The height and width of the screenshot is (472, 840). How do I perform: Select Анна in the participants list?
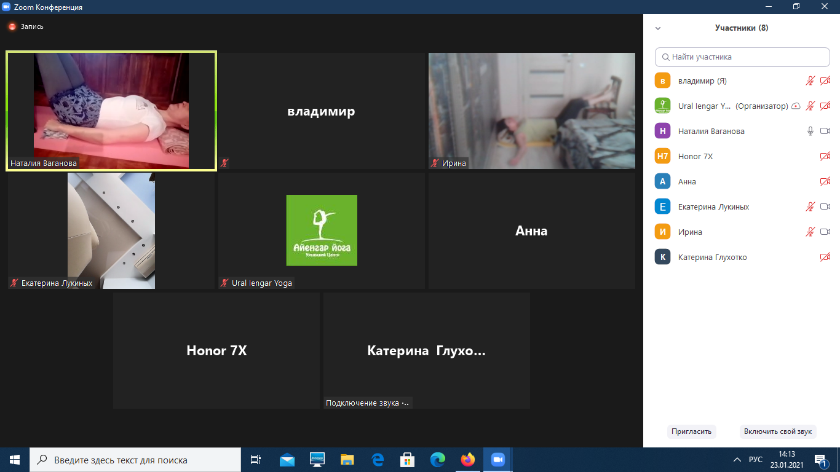coord(687,181)
